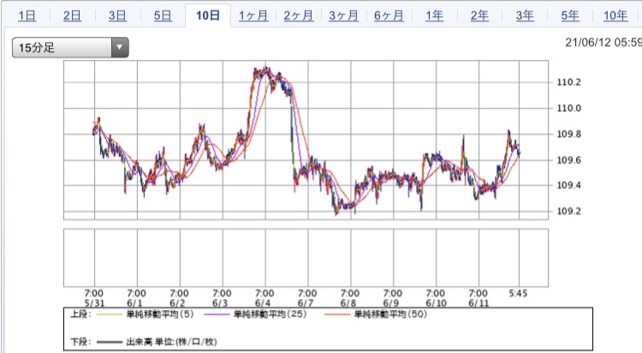
Task: Click the green line swatch for 単純移動平均(5)
Action: 110,314
